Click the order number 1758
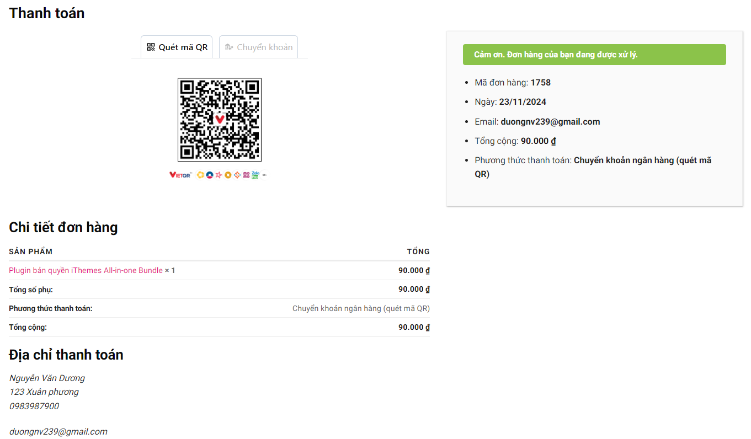This screenshot has height=439, width=751. [541, 83]
